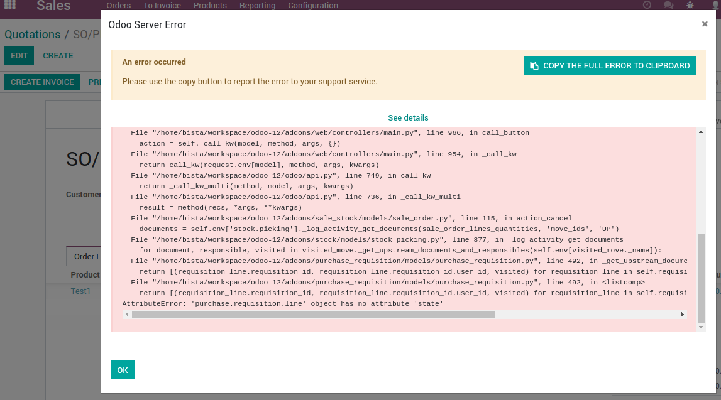Open the activities clock icon
Viewport: 721px width, 400px height.
tap(647, 5)
